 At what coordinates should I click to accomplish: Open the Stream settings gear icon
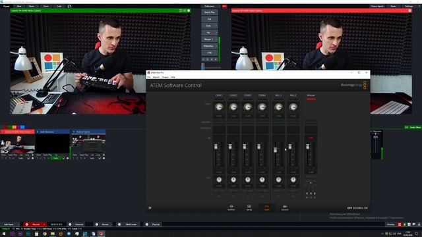click(x=97, y=224)
